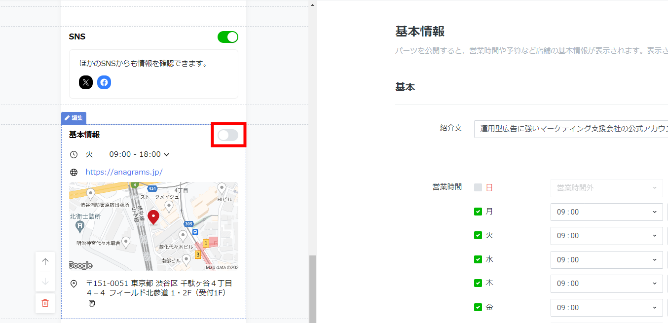The image size is (668, 323).
Task: Open the 金 opening time dropdown
Action: 606,308
